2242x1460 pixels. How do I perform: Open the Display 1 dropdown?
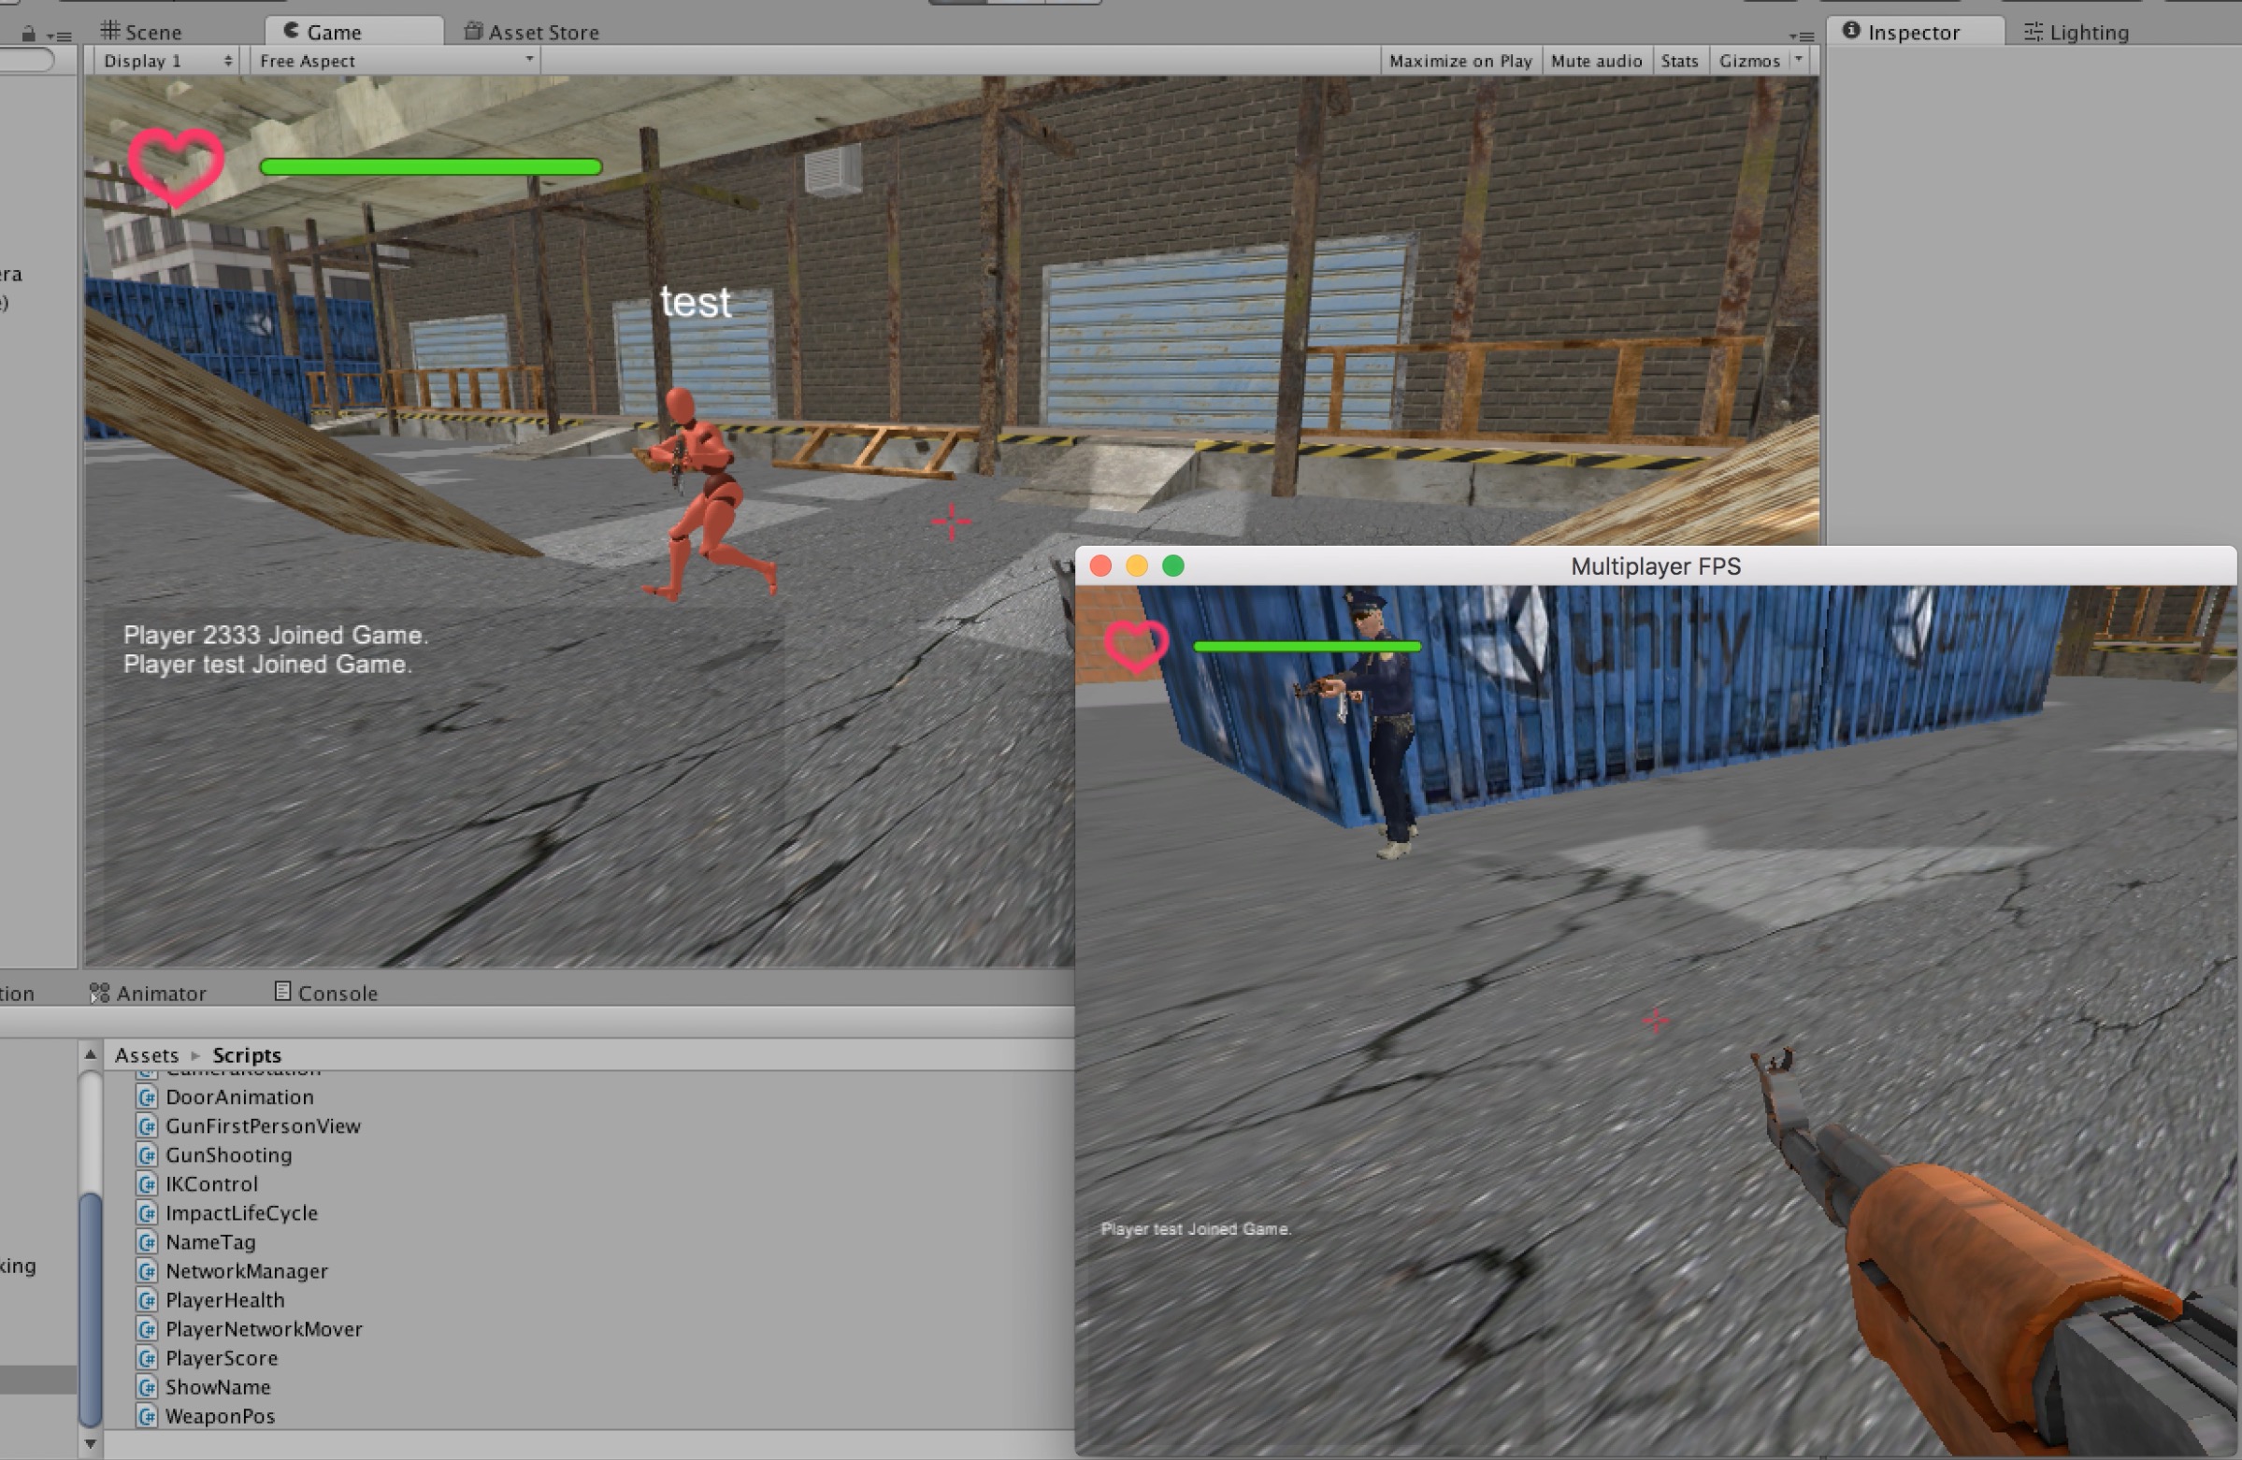(x=166, y=60)
